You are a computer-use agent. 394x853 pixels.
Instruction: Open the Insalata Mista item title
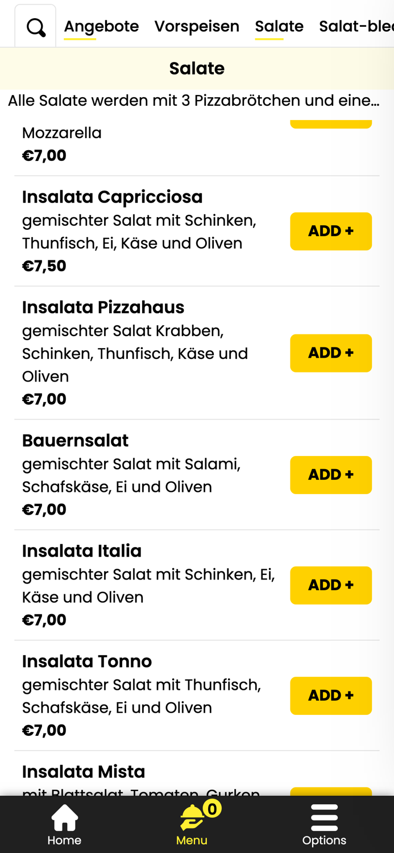(84, 771)
